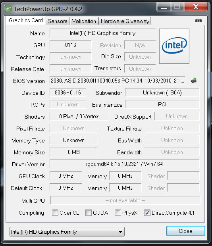Viewport: 212px width, 246px height.
Task: Click the Multi GPU not available field
Action: 125,200
